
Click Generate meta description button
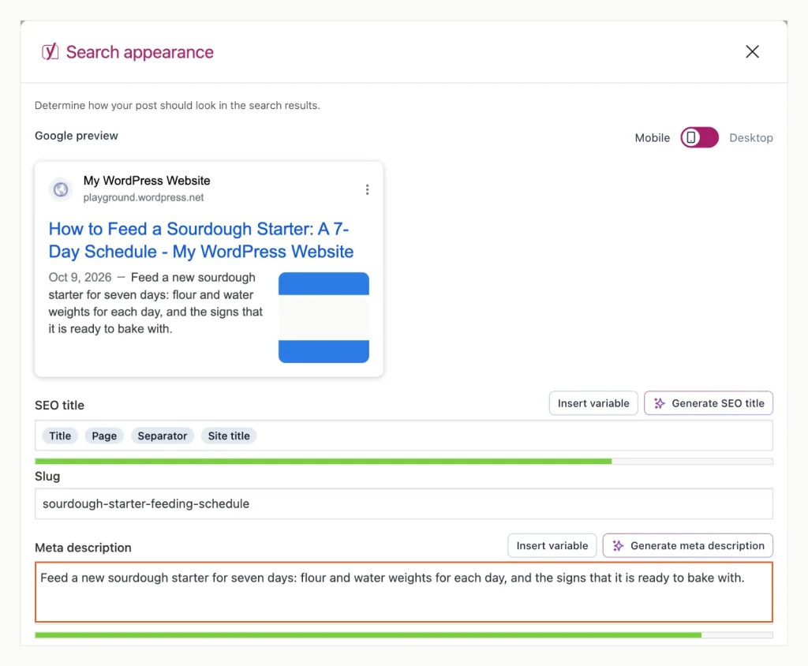tap(687, 545)
